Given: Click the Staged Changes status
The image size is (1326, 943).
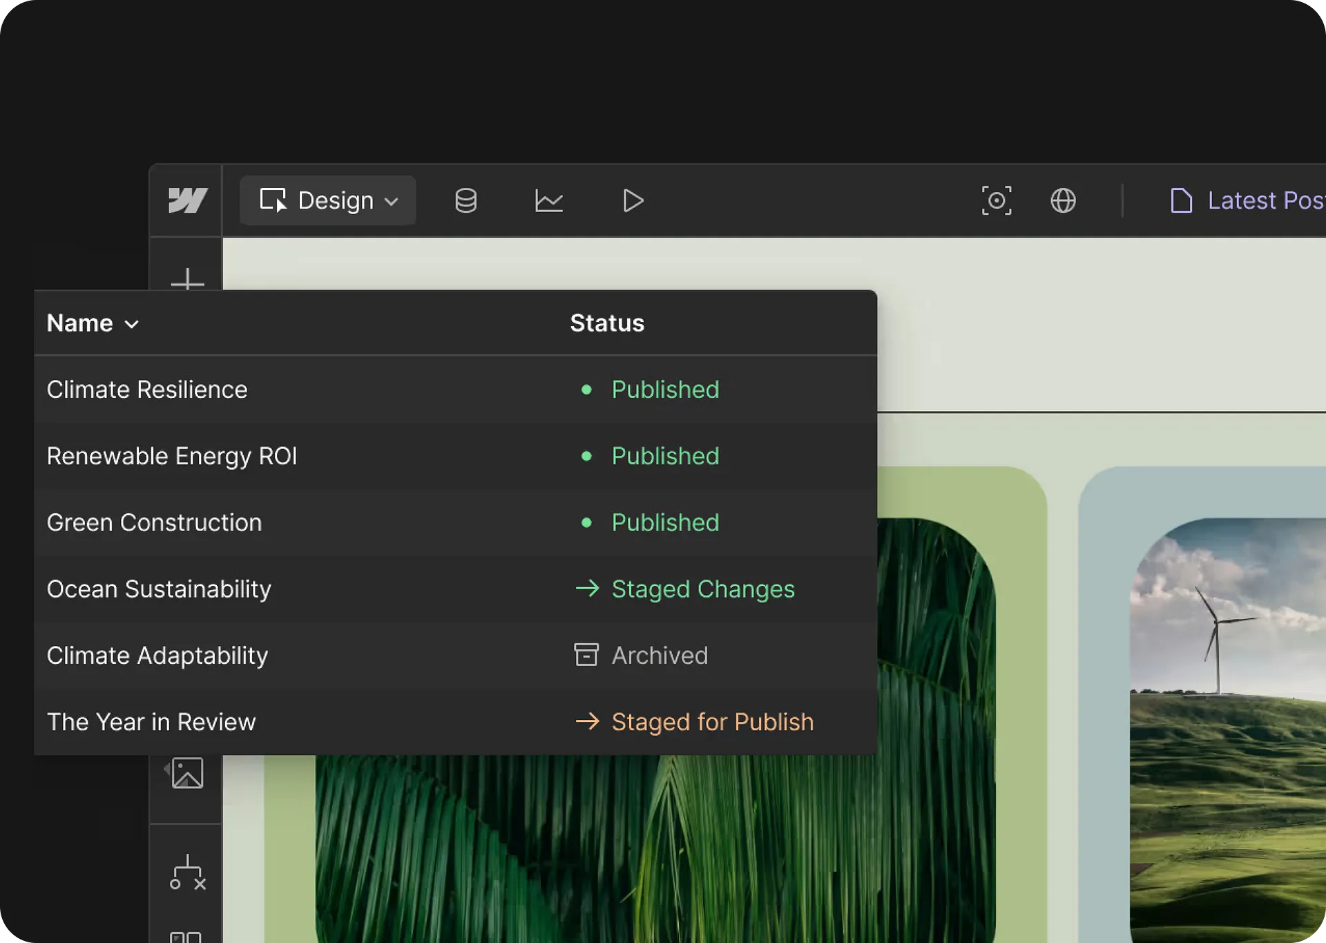Looking at the screenshot, I should click(703, 589).
